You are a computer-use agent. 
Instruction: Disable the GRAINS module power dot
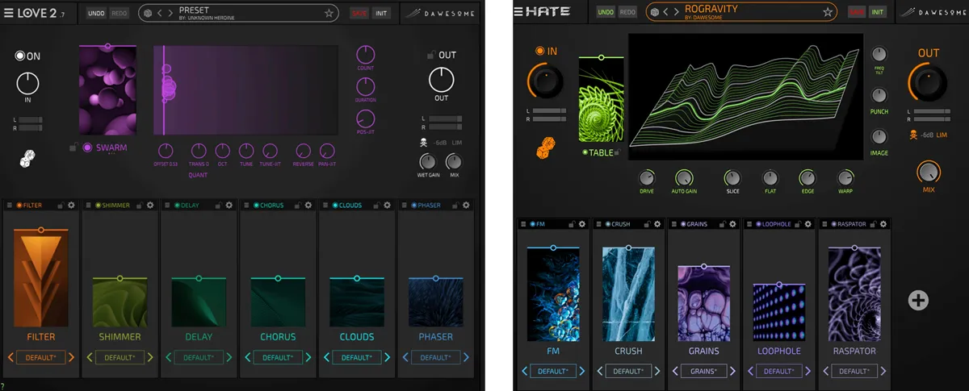tap(683, 223)
